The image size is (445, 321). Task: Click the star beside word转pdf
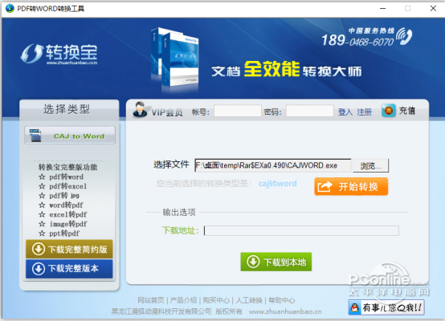pyautogui.click(x=42, y=205)
